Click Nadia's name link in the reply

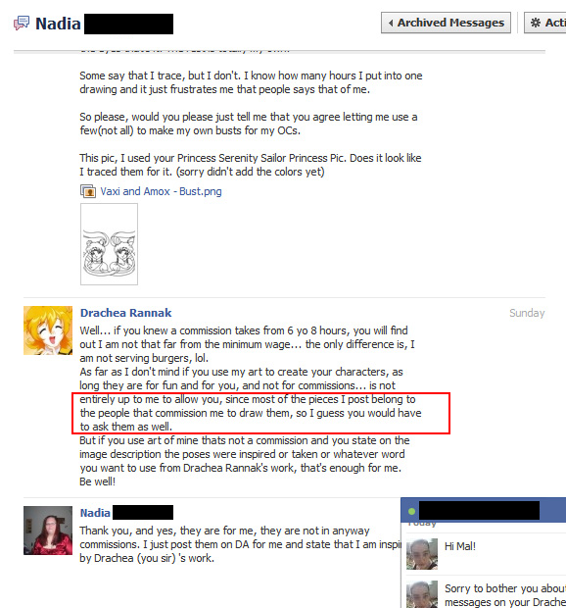95,513
